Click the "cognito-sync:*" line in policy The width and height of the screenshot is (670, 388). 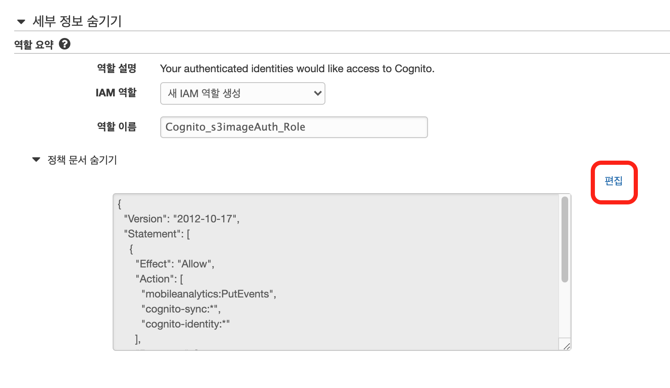181,309
